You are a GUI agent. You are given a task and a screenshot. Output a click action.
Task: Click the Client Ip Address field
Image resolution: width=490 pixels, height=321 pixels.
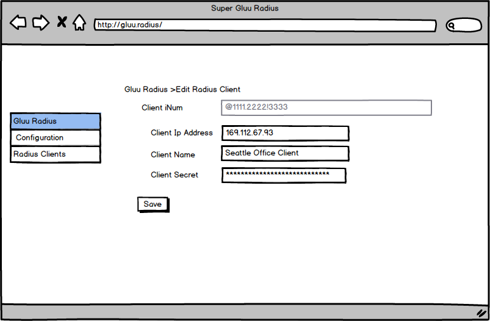click(285, 133)
